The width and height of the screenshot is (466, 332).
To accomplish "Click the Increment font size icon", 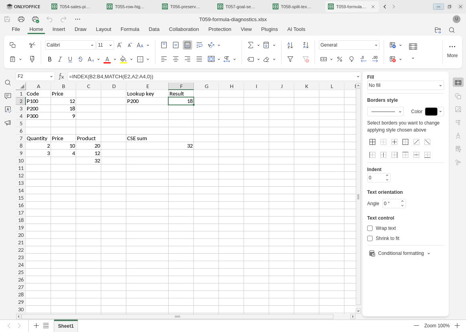I will (120, 45).
